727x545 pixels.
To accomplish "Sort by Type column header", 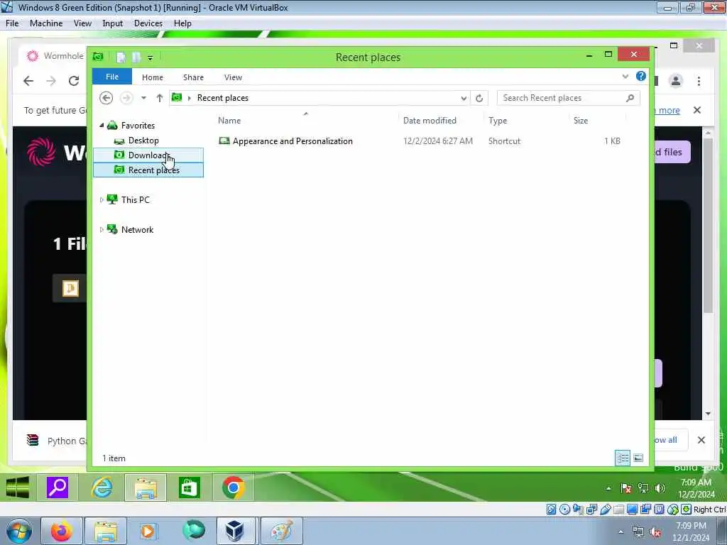I will pos(498,121).
